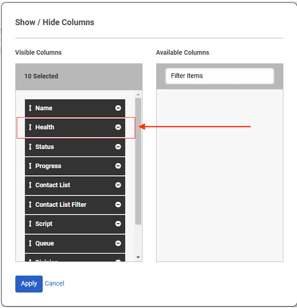297x308 pixels.
Task: Click the drag handle icon on the Script row
Action: tap(30, 224)
